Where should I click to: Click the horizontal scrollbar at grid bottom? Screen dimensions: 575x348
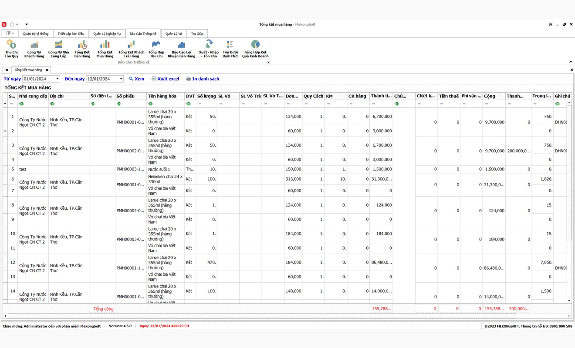coord(261,316)
